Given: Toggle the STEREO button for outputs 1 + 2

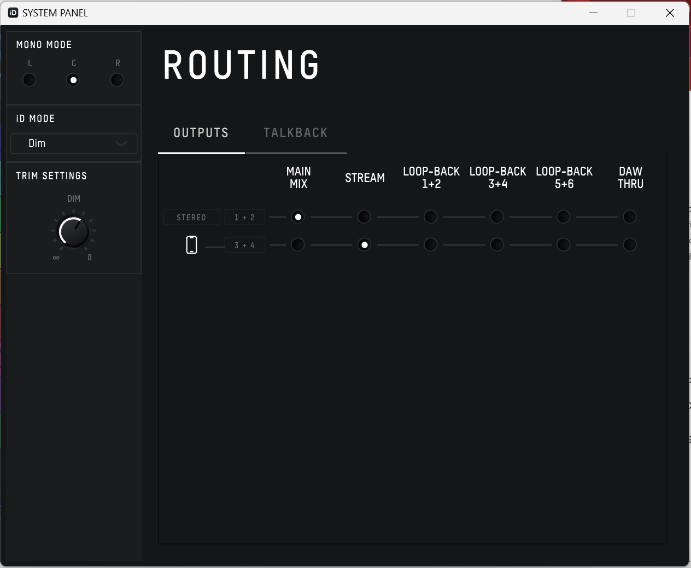Looking at the screenshot, I should click(x=191, y=217).
